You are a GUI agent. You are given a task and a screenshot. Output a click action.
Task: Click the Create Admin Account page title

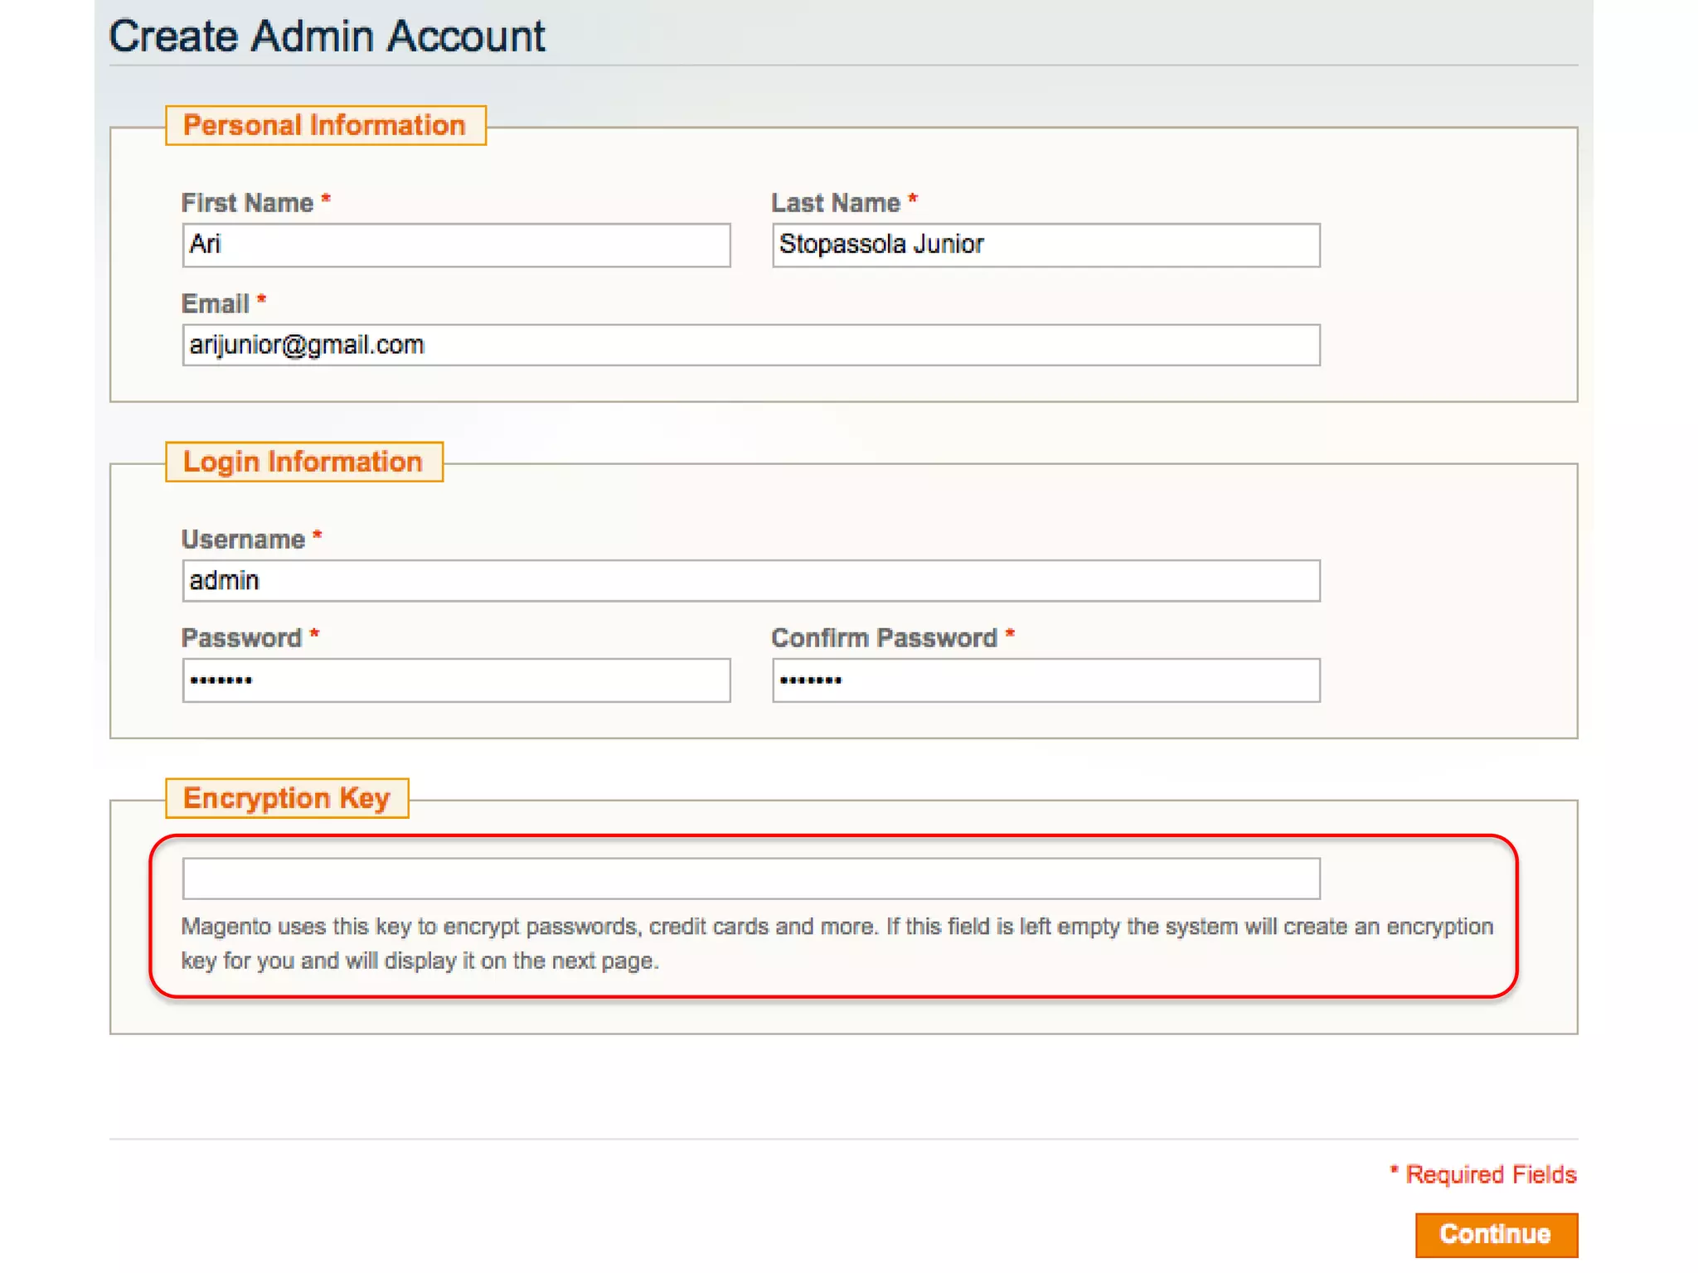pos(327,36)
